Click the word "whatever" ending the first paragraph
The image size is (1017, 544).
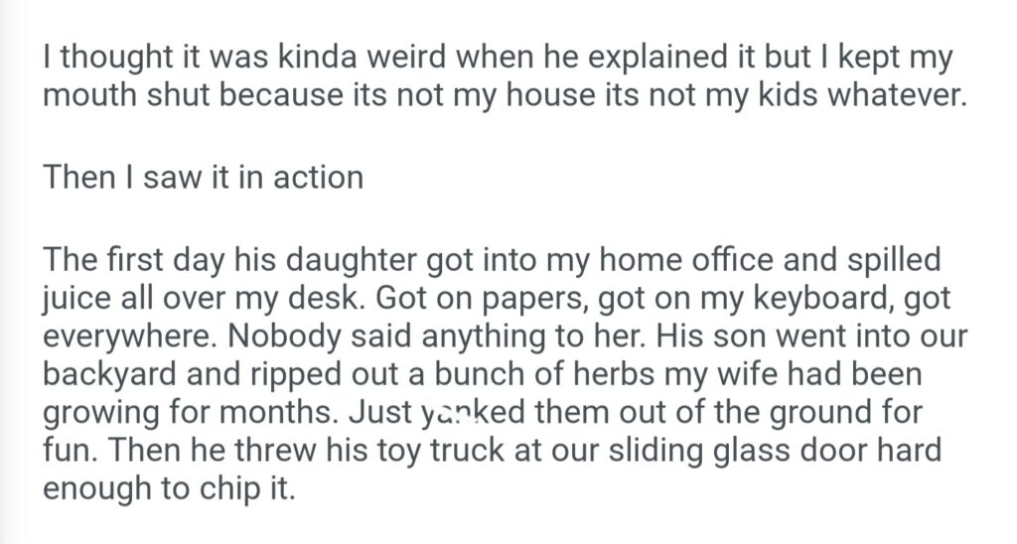click(890, 98)
